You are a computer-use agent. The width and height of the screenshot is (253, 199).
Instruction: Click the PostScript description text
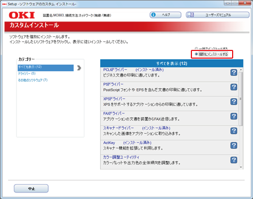tap(152, 90)
